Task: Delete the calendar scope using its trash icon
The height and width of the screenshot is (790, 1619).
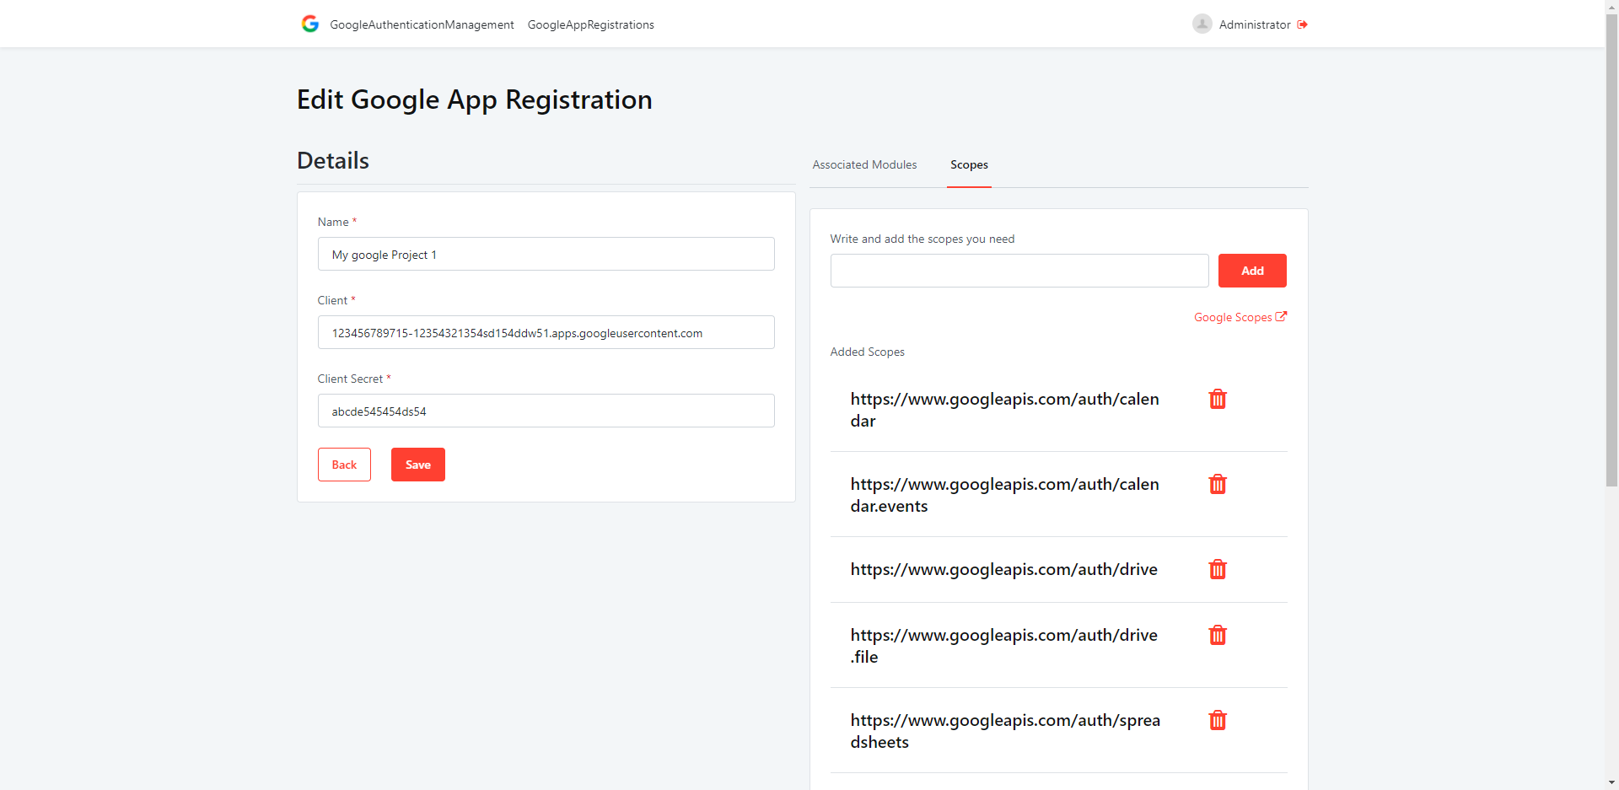Action: coord(1218,399)
